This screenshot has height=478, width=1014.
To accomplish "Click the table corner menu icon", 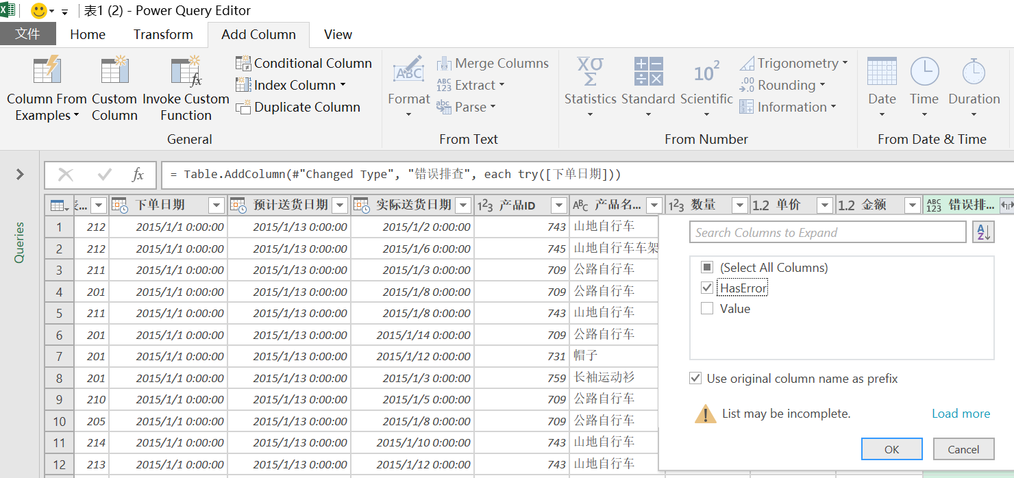I will [x=58, y=205].
